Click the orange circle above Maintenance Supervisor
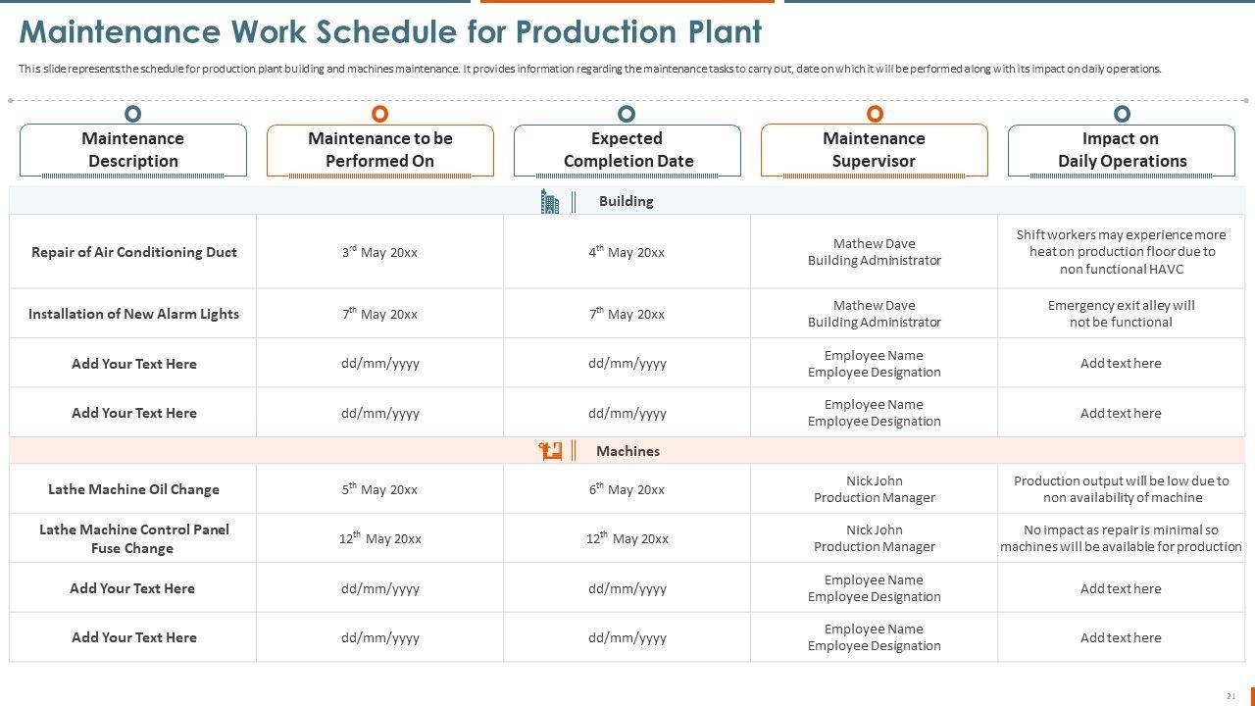 click(875, 114)
